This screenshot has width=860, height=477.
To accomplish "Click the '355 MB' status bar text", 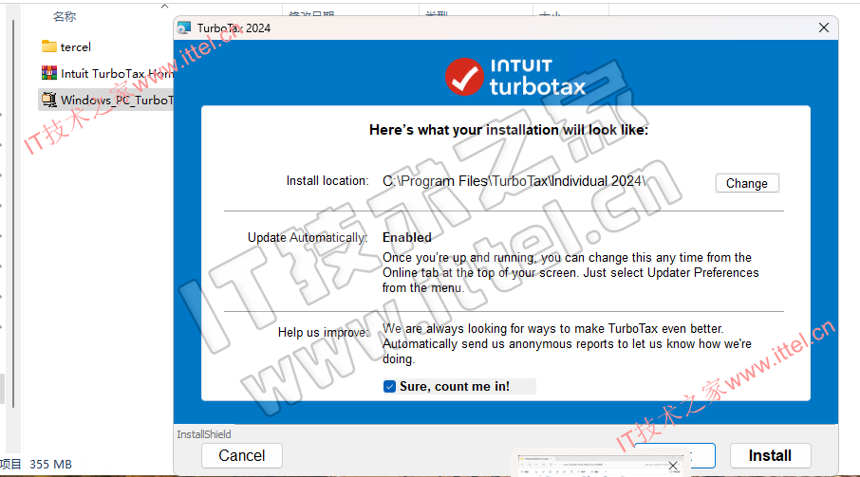I will 50,465.
